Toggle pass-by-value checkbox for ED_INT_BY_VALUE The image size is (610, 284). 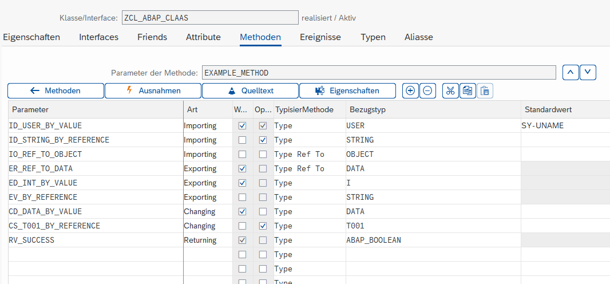[x=243, y=183]
